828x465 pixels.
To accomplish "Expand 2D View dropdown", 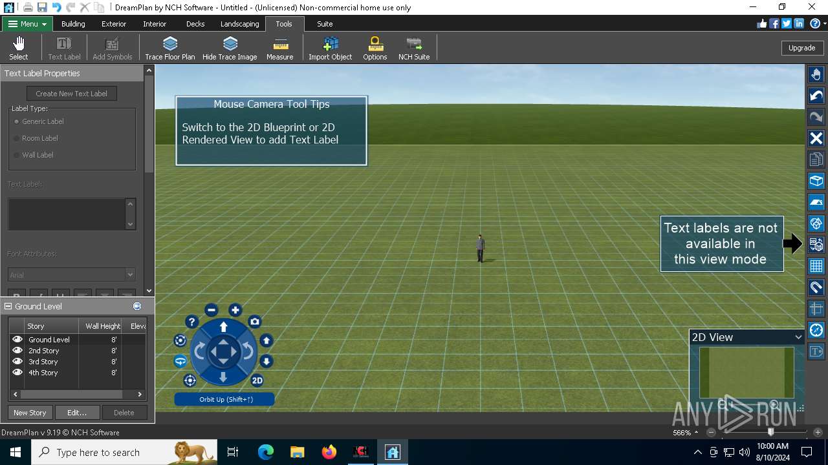I will point(798,337).
